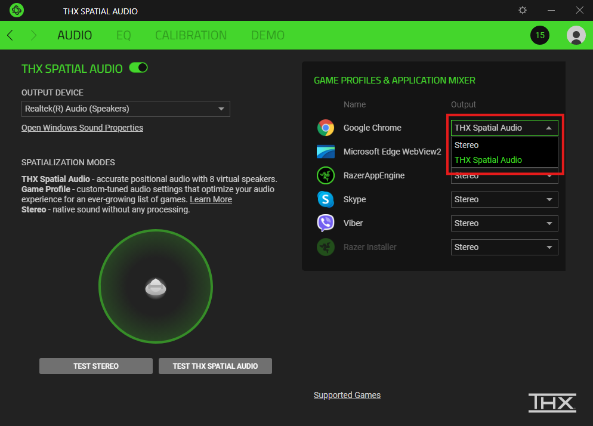Screen dimensions: 593x426
Task: Open Windows Sound Properties
Action: tap(82, 127)
